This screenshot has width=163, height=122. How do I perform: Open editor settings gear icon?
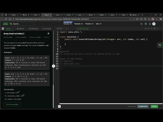(x=152, y=28)
